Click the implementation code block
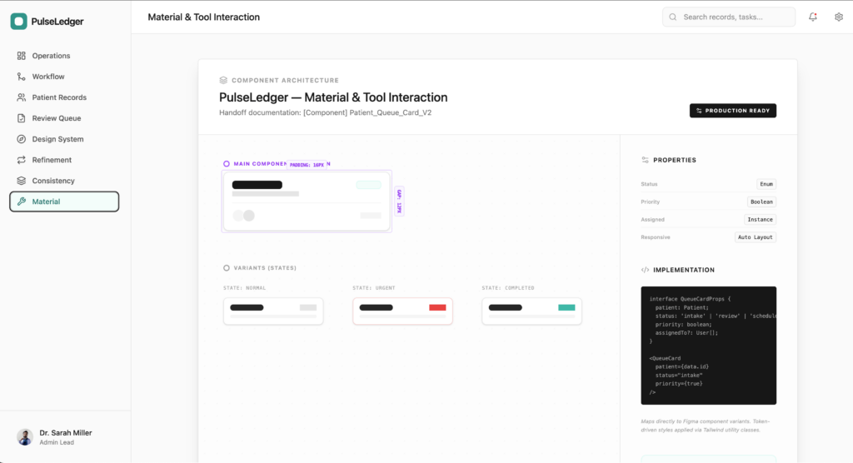This screenshot has width=853, height=463. click(708, 346)
